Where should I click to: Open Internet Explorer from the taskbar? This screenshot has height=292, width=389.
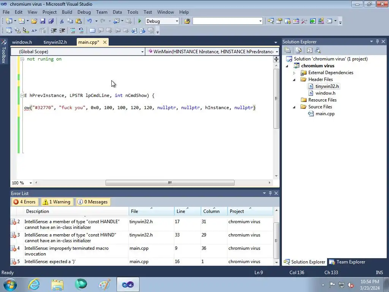34,284
